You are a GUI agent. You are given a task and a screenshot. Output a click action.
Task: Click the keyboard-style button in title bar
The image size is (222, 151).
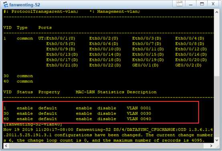pos(179,4)
